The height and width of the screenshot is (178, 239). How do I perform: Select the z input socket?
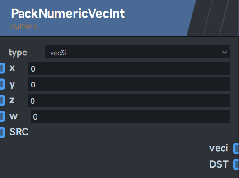[2, 100]
